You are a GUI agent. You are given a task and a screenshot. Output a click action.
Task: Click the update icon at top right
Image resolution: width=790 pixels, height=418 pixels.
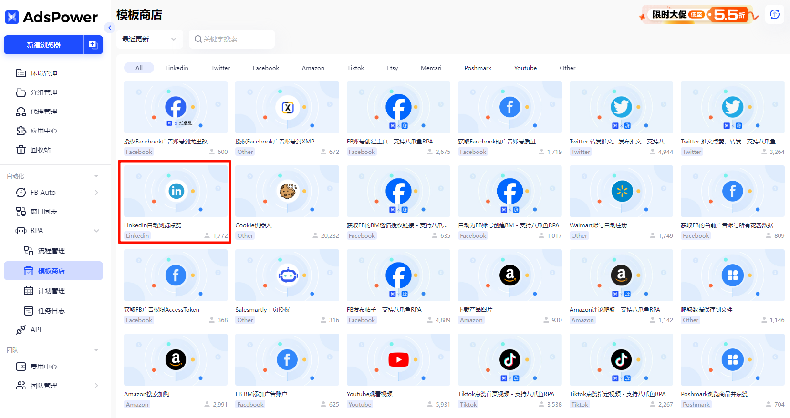(775, 14)
